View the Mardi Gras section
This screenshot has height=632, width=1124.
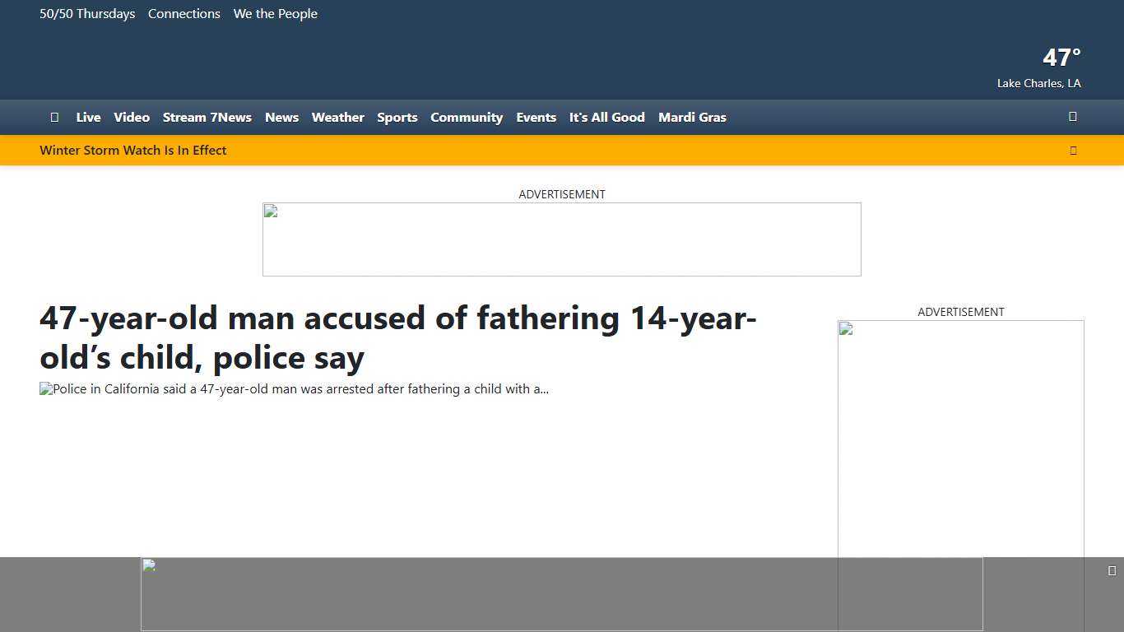click(692, 117)
